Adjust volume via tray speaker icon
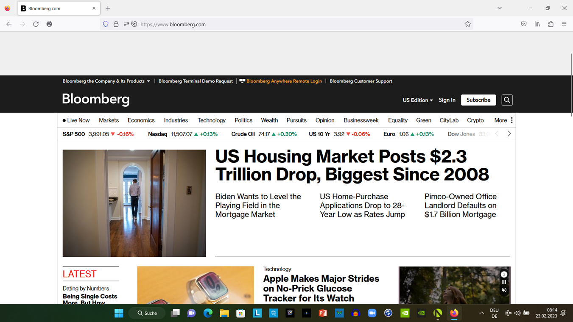The width and height of the screenshot is (573, 322). tap(517, 313)
